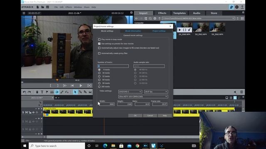This screenshot has width=266, height=149.
Task: Click the export upload arrow icon at top right
Action: (x=242, y=7)
